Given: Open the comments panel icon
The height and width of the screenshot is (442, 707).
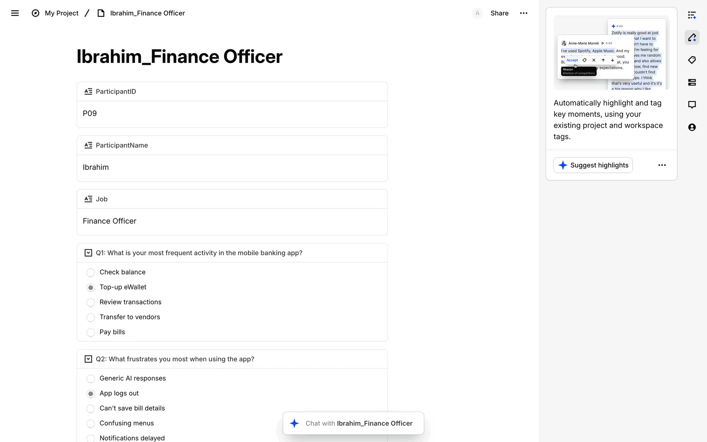Looking at the screenshot, I should click(692, 105).
